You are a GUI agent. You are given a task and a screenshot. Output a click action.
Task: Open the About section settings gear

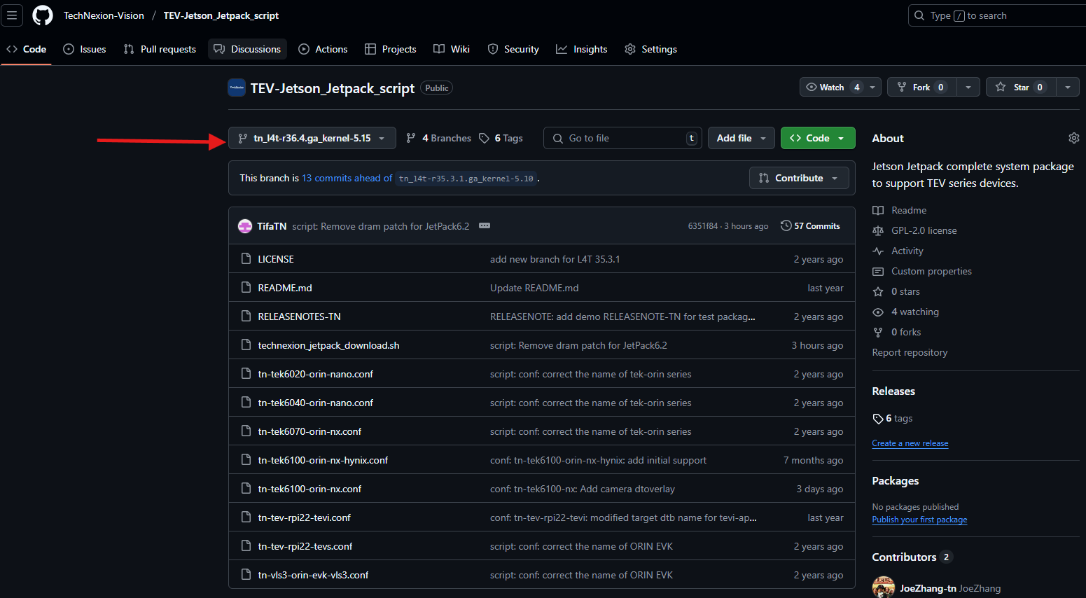click(1073, 138)
